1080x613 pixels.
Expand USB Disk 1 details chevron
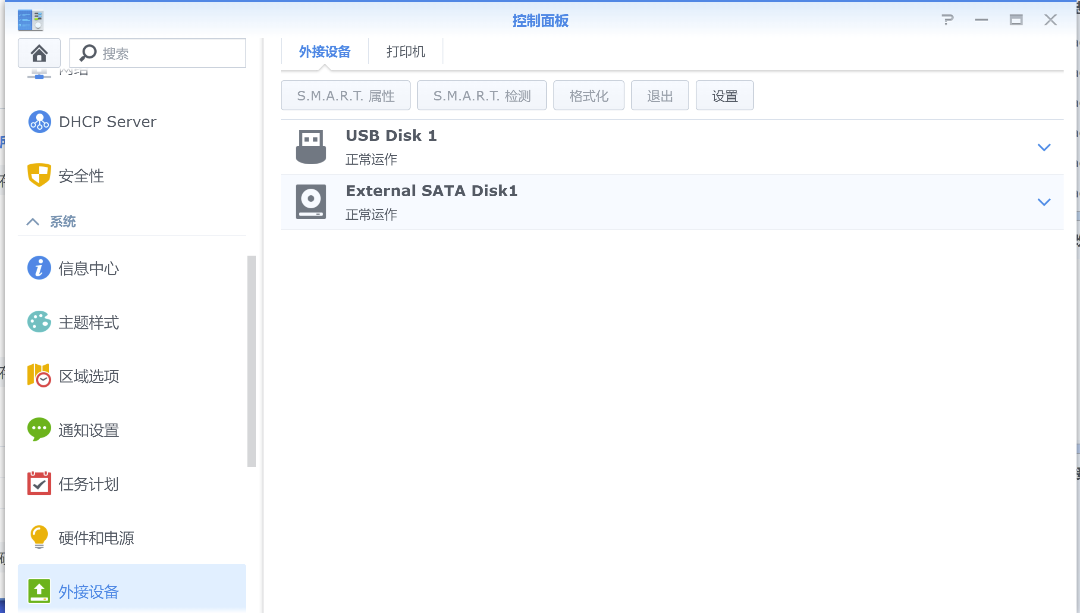1044,147
